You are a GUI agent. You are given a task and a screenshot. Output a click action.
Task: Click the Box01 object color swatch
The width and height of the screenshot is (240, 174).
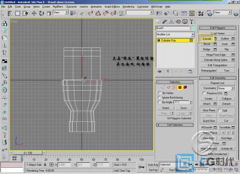(192, 28)
